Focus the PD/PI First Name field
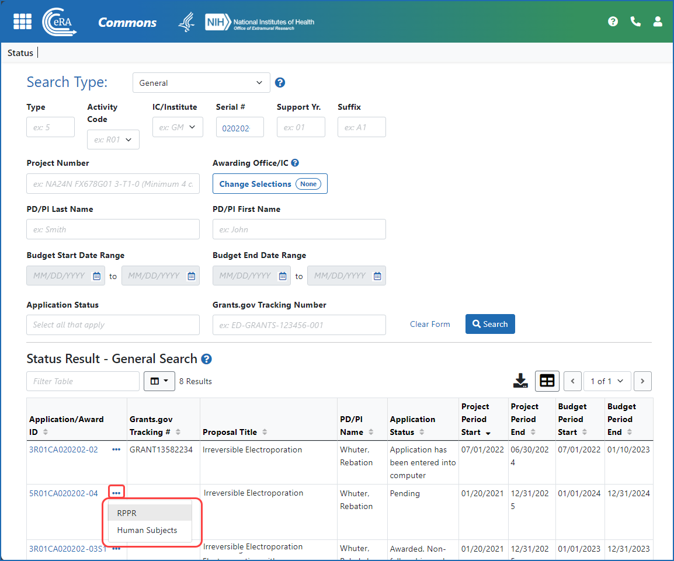This screenshot has width=674, height=561. coord(299,229)
